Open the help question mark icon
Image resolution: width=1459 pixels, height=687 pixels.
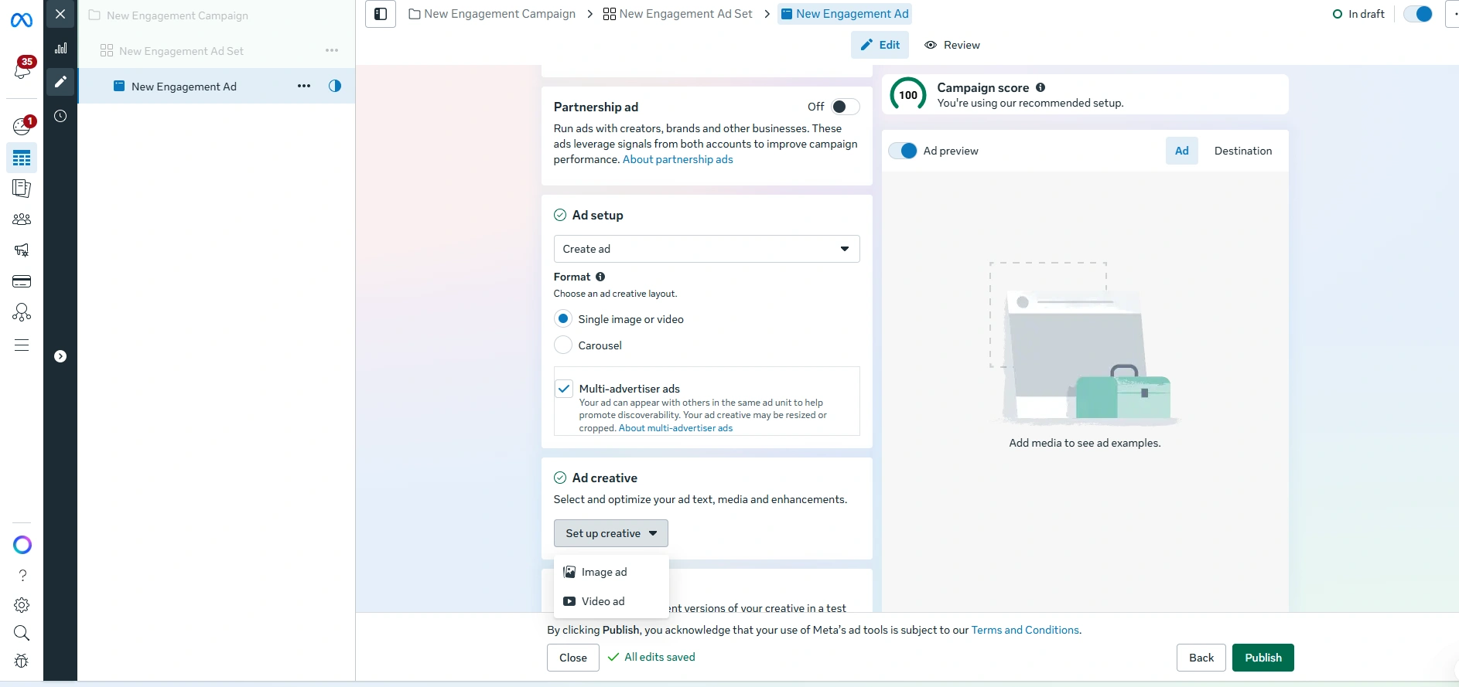tap(22, 576)
